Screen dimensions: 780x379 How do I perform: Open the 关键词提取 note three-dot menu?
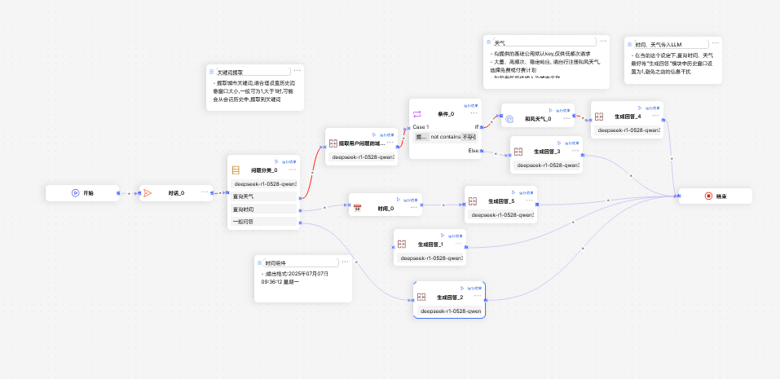tap(297, 71)
